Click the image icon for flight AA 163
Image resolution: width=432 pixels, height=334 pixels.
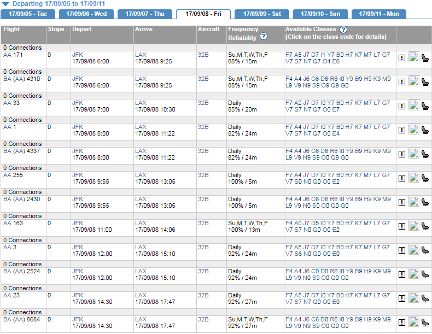[x=414, y=226]
